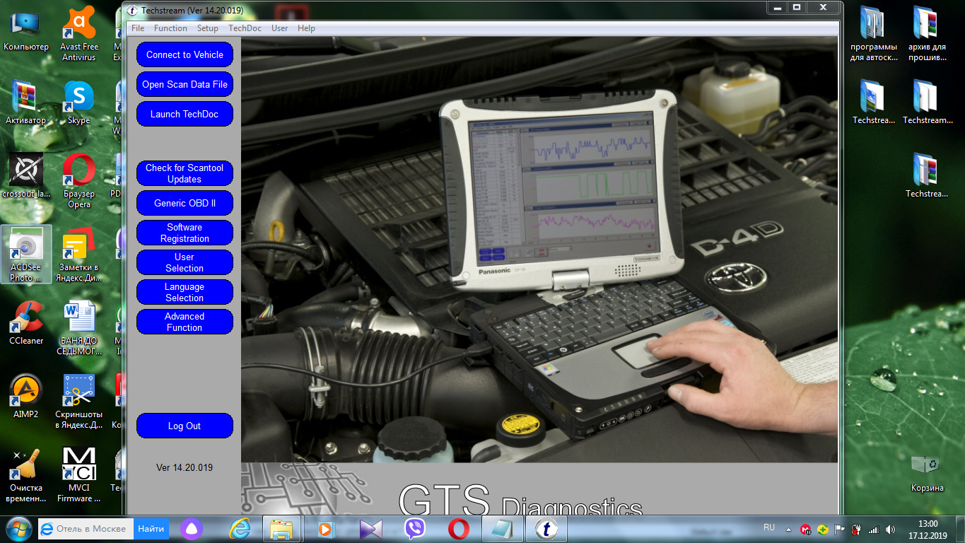
Task: Click the RU language indicator in tray
Action: tap(769, 527)
